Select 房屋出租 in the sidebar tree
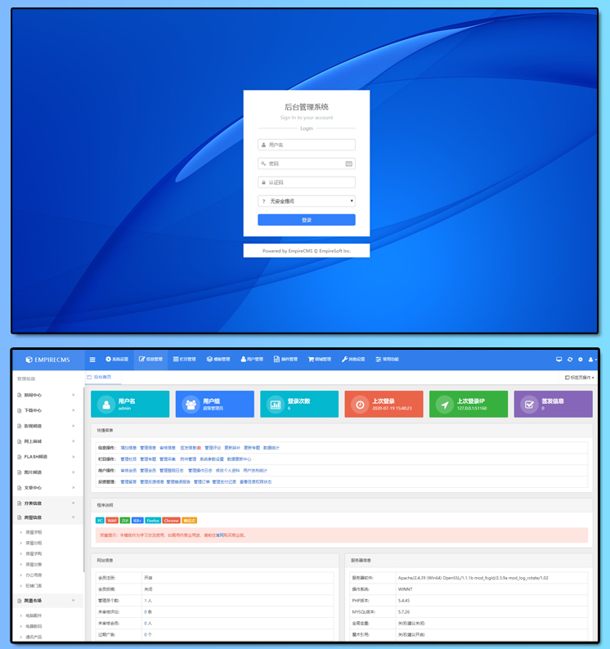This screenshot has height=649, width=610. tap(34, 543)
